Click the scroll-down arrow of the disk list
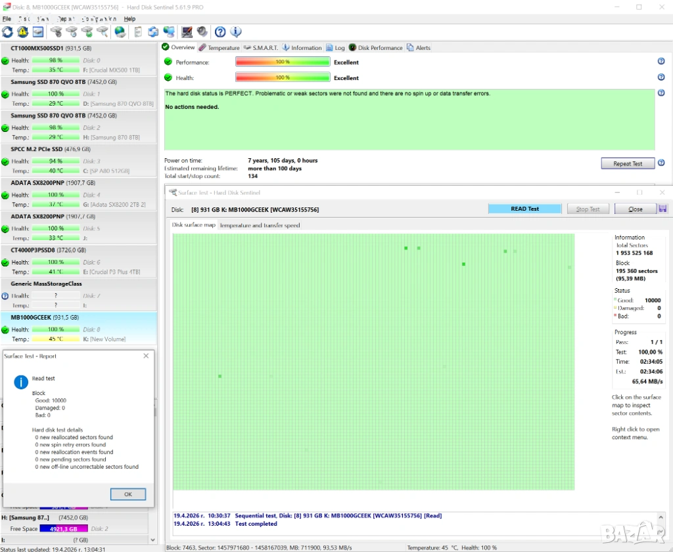Image resolution: width=673 pixels, height=552 pixels. 154,540
